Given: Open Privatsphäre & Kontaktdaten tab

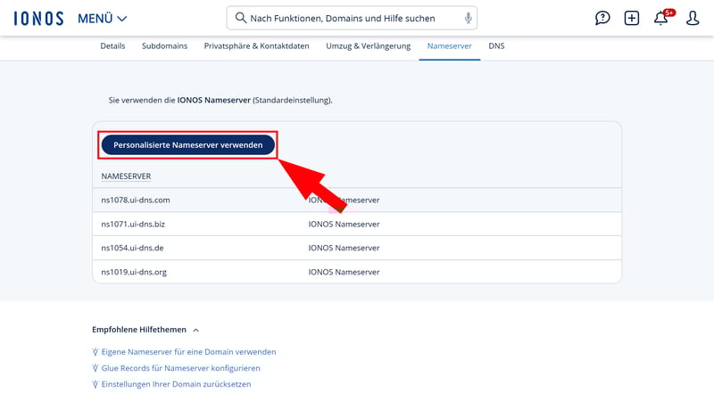Looking at the screenshot, I should pos(256,46).
